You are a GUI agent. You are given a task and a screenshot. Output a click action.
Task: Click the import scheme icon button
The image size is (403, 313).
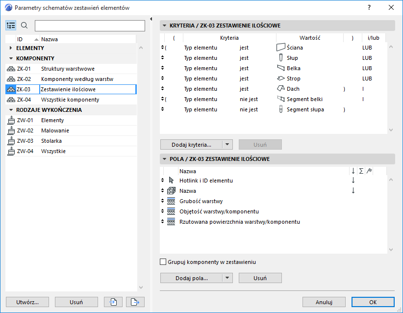point(113,302)
